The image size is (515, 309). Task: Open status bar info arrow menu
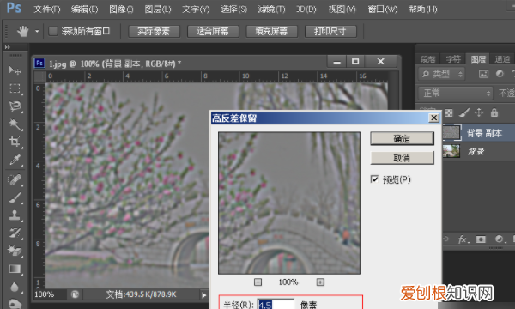[x=204, y=294]
